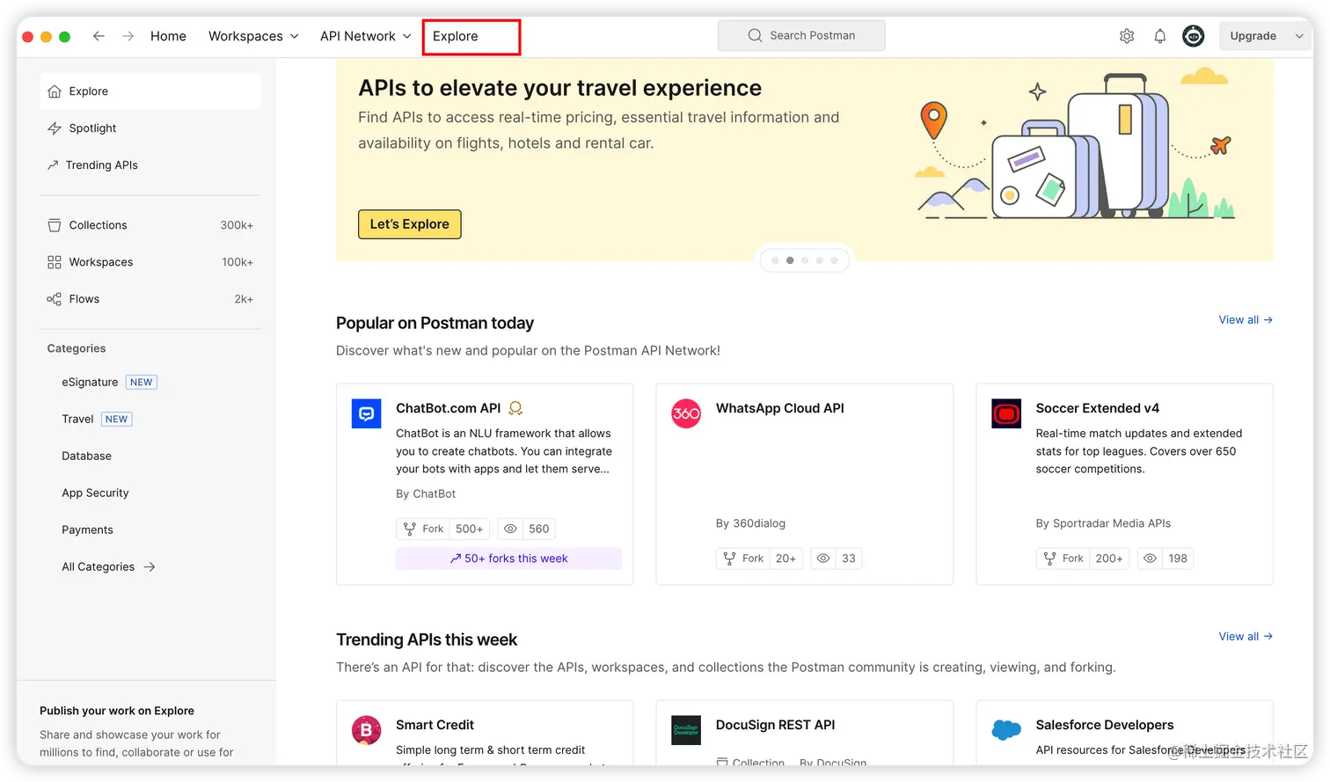Click the views eye icon on WhatsApp card

pos(823,559)
